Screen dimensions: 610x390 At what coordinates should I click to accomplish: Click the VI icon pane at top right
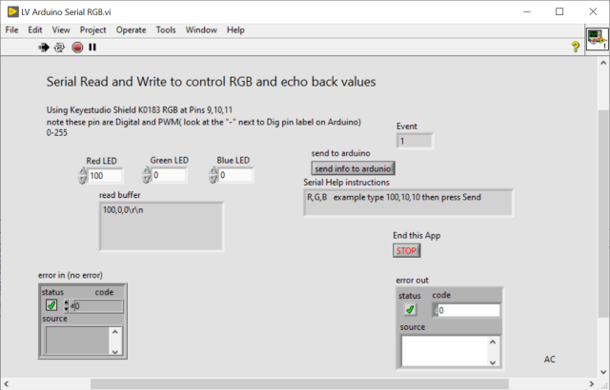coord(598,39)
